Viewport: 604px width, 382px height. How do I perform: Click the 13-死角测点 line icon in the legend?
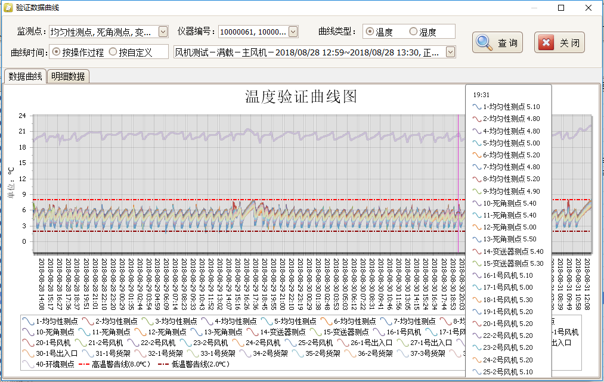(196, 332)
